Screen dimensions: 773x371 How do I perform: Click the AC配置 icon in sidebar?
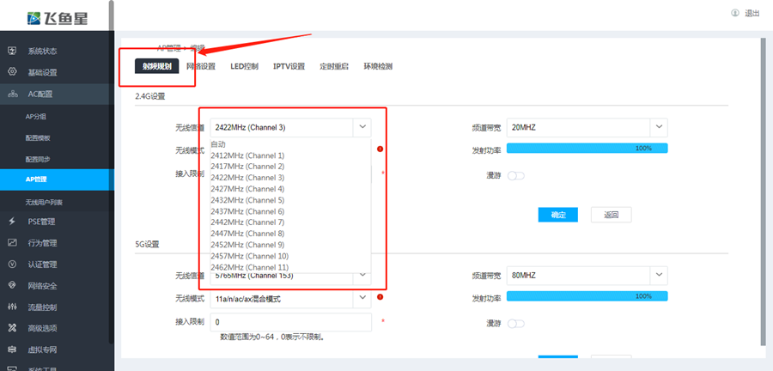[x=12, y=94]
